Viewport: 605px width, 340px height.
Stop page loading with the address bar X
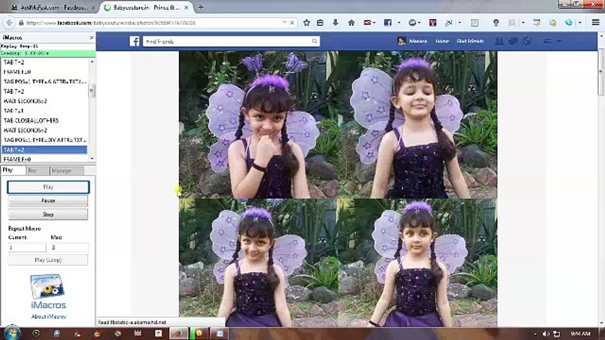(x=292, y=23)
